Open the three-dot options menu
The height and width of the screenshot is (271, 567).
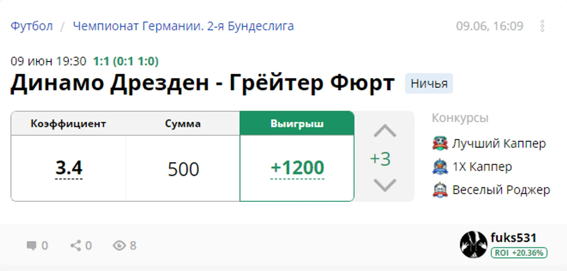coord(542,26)
